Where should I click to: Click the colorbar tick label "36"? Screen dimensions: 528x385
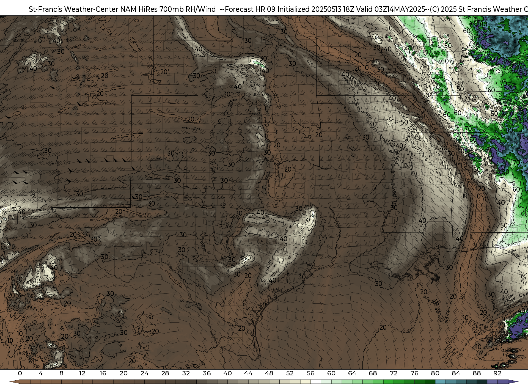pos(207,373)
